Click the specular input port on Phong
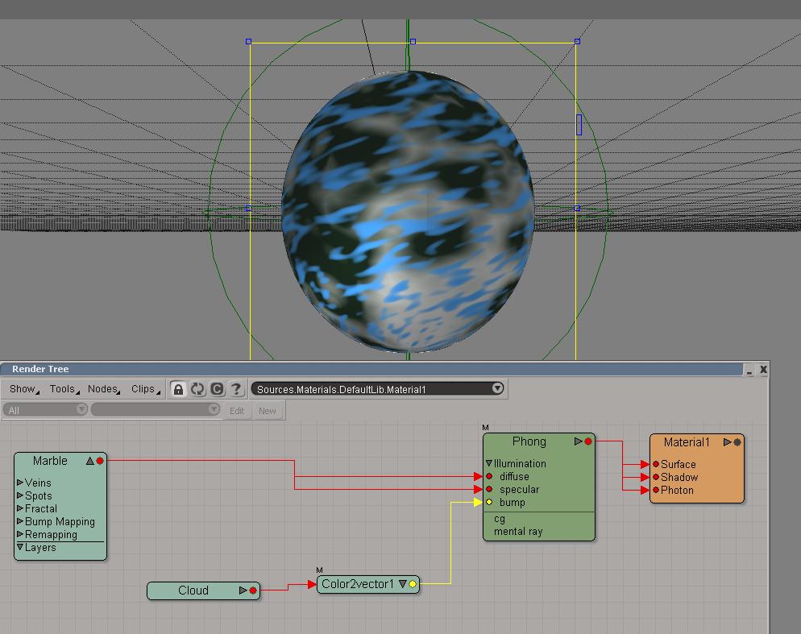This screenshot has width=801, height=634. coord(489,490)
